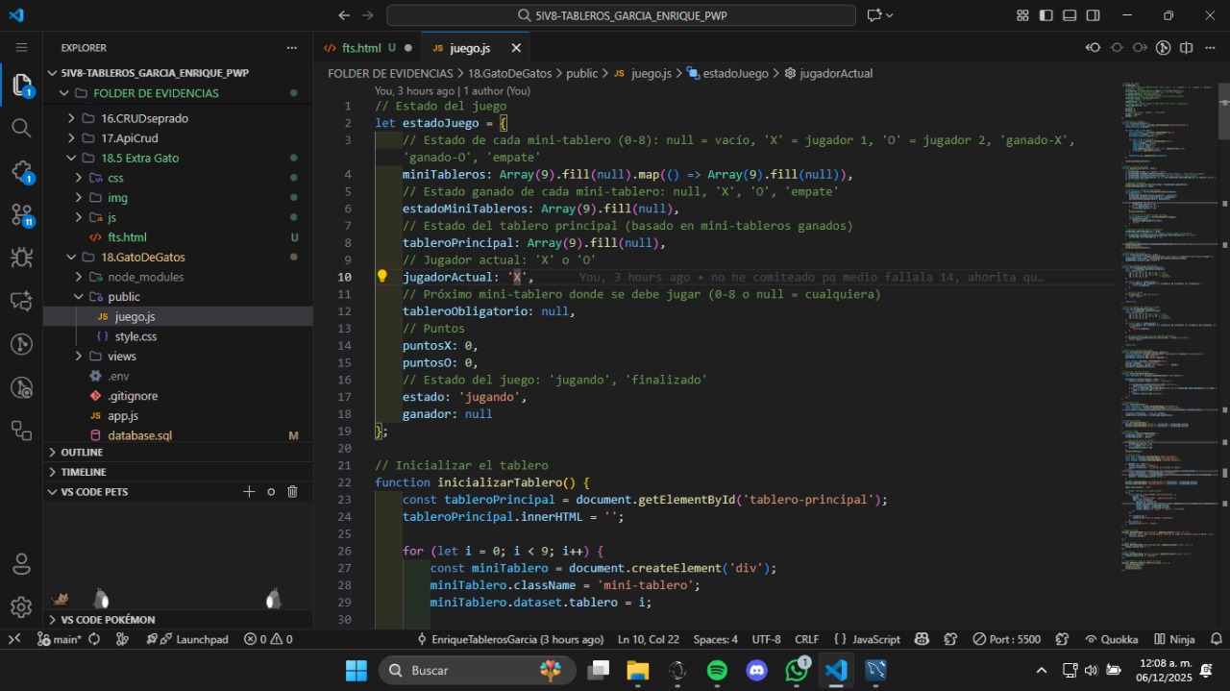
Task: Expand the OUTLINE section
Action: coord(82,452)
